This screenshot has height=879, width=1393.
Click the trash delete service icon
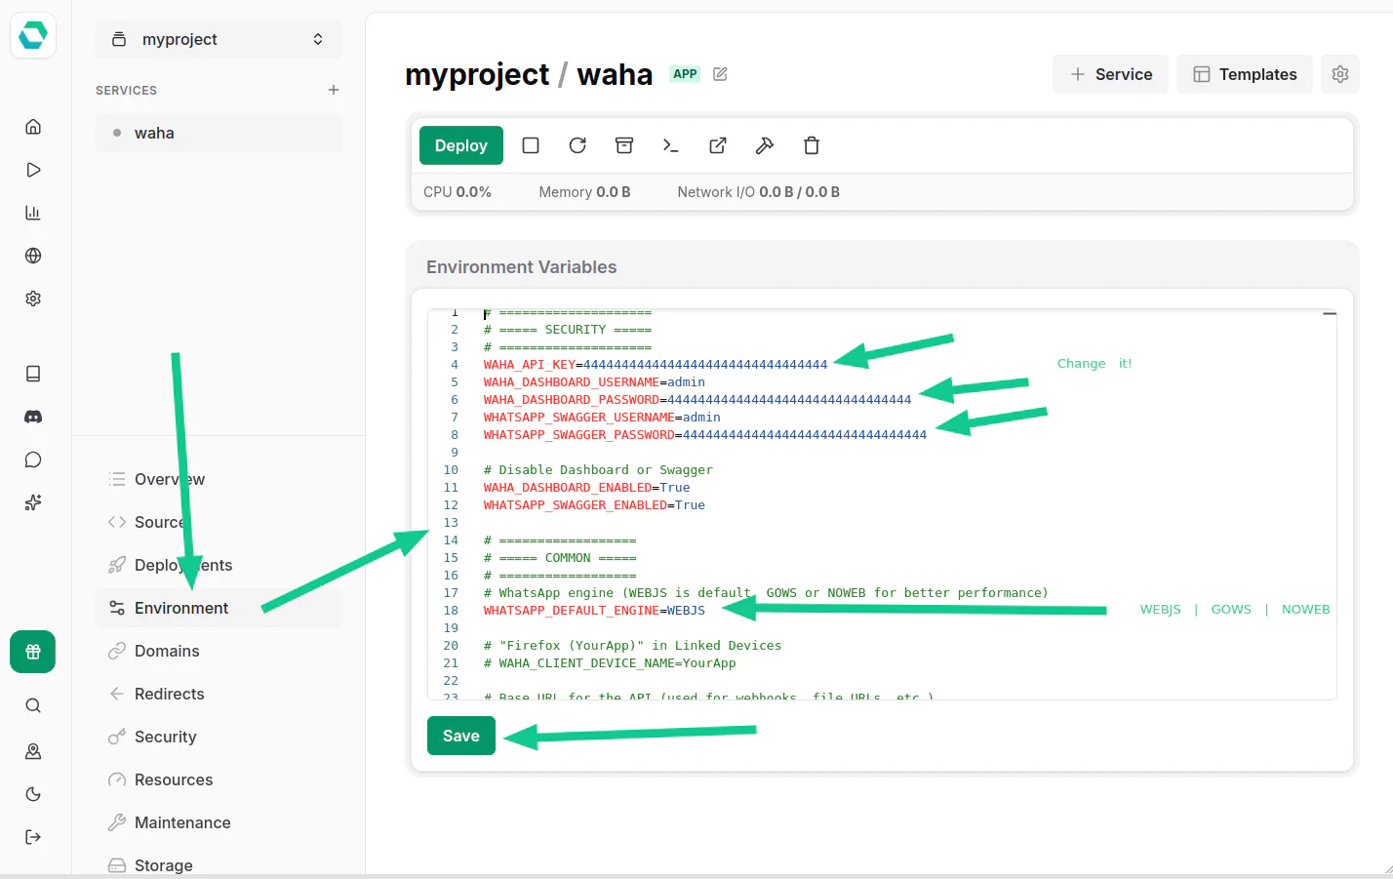812,145
